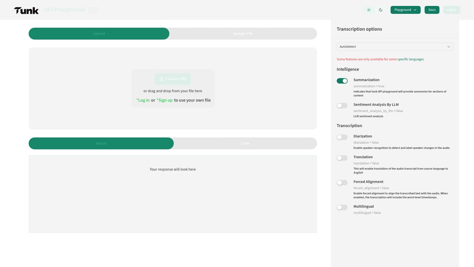Click the Log in button in the header
The height and width of the screenshot is (267, 474).
click(452, 10)
